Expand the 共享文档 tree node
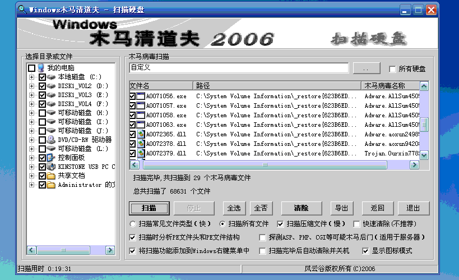Screen dimensions: 459x280 31,176
